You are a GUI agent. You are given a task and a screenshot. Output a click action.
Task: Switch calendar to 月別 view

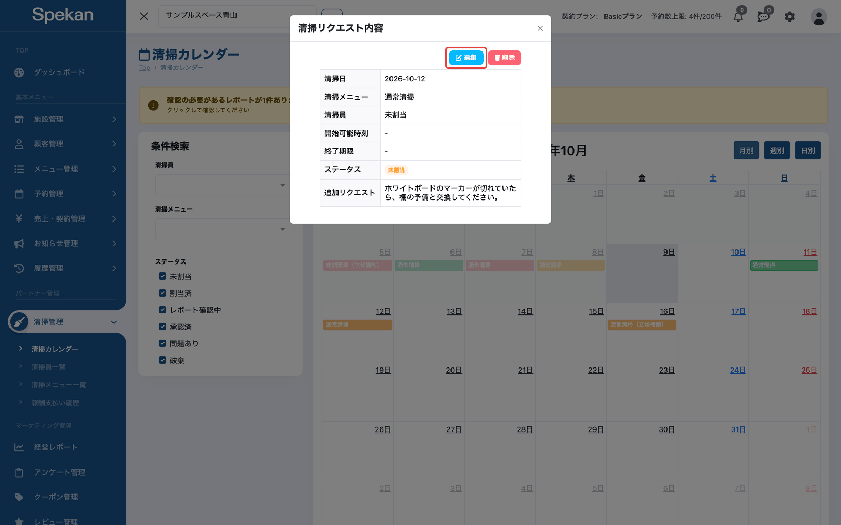[x=746, y=151]
